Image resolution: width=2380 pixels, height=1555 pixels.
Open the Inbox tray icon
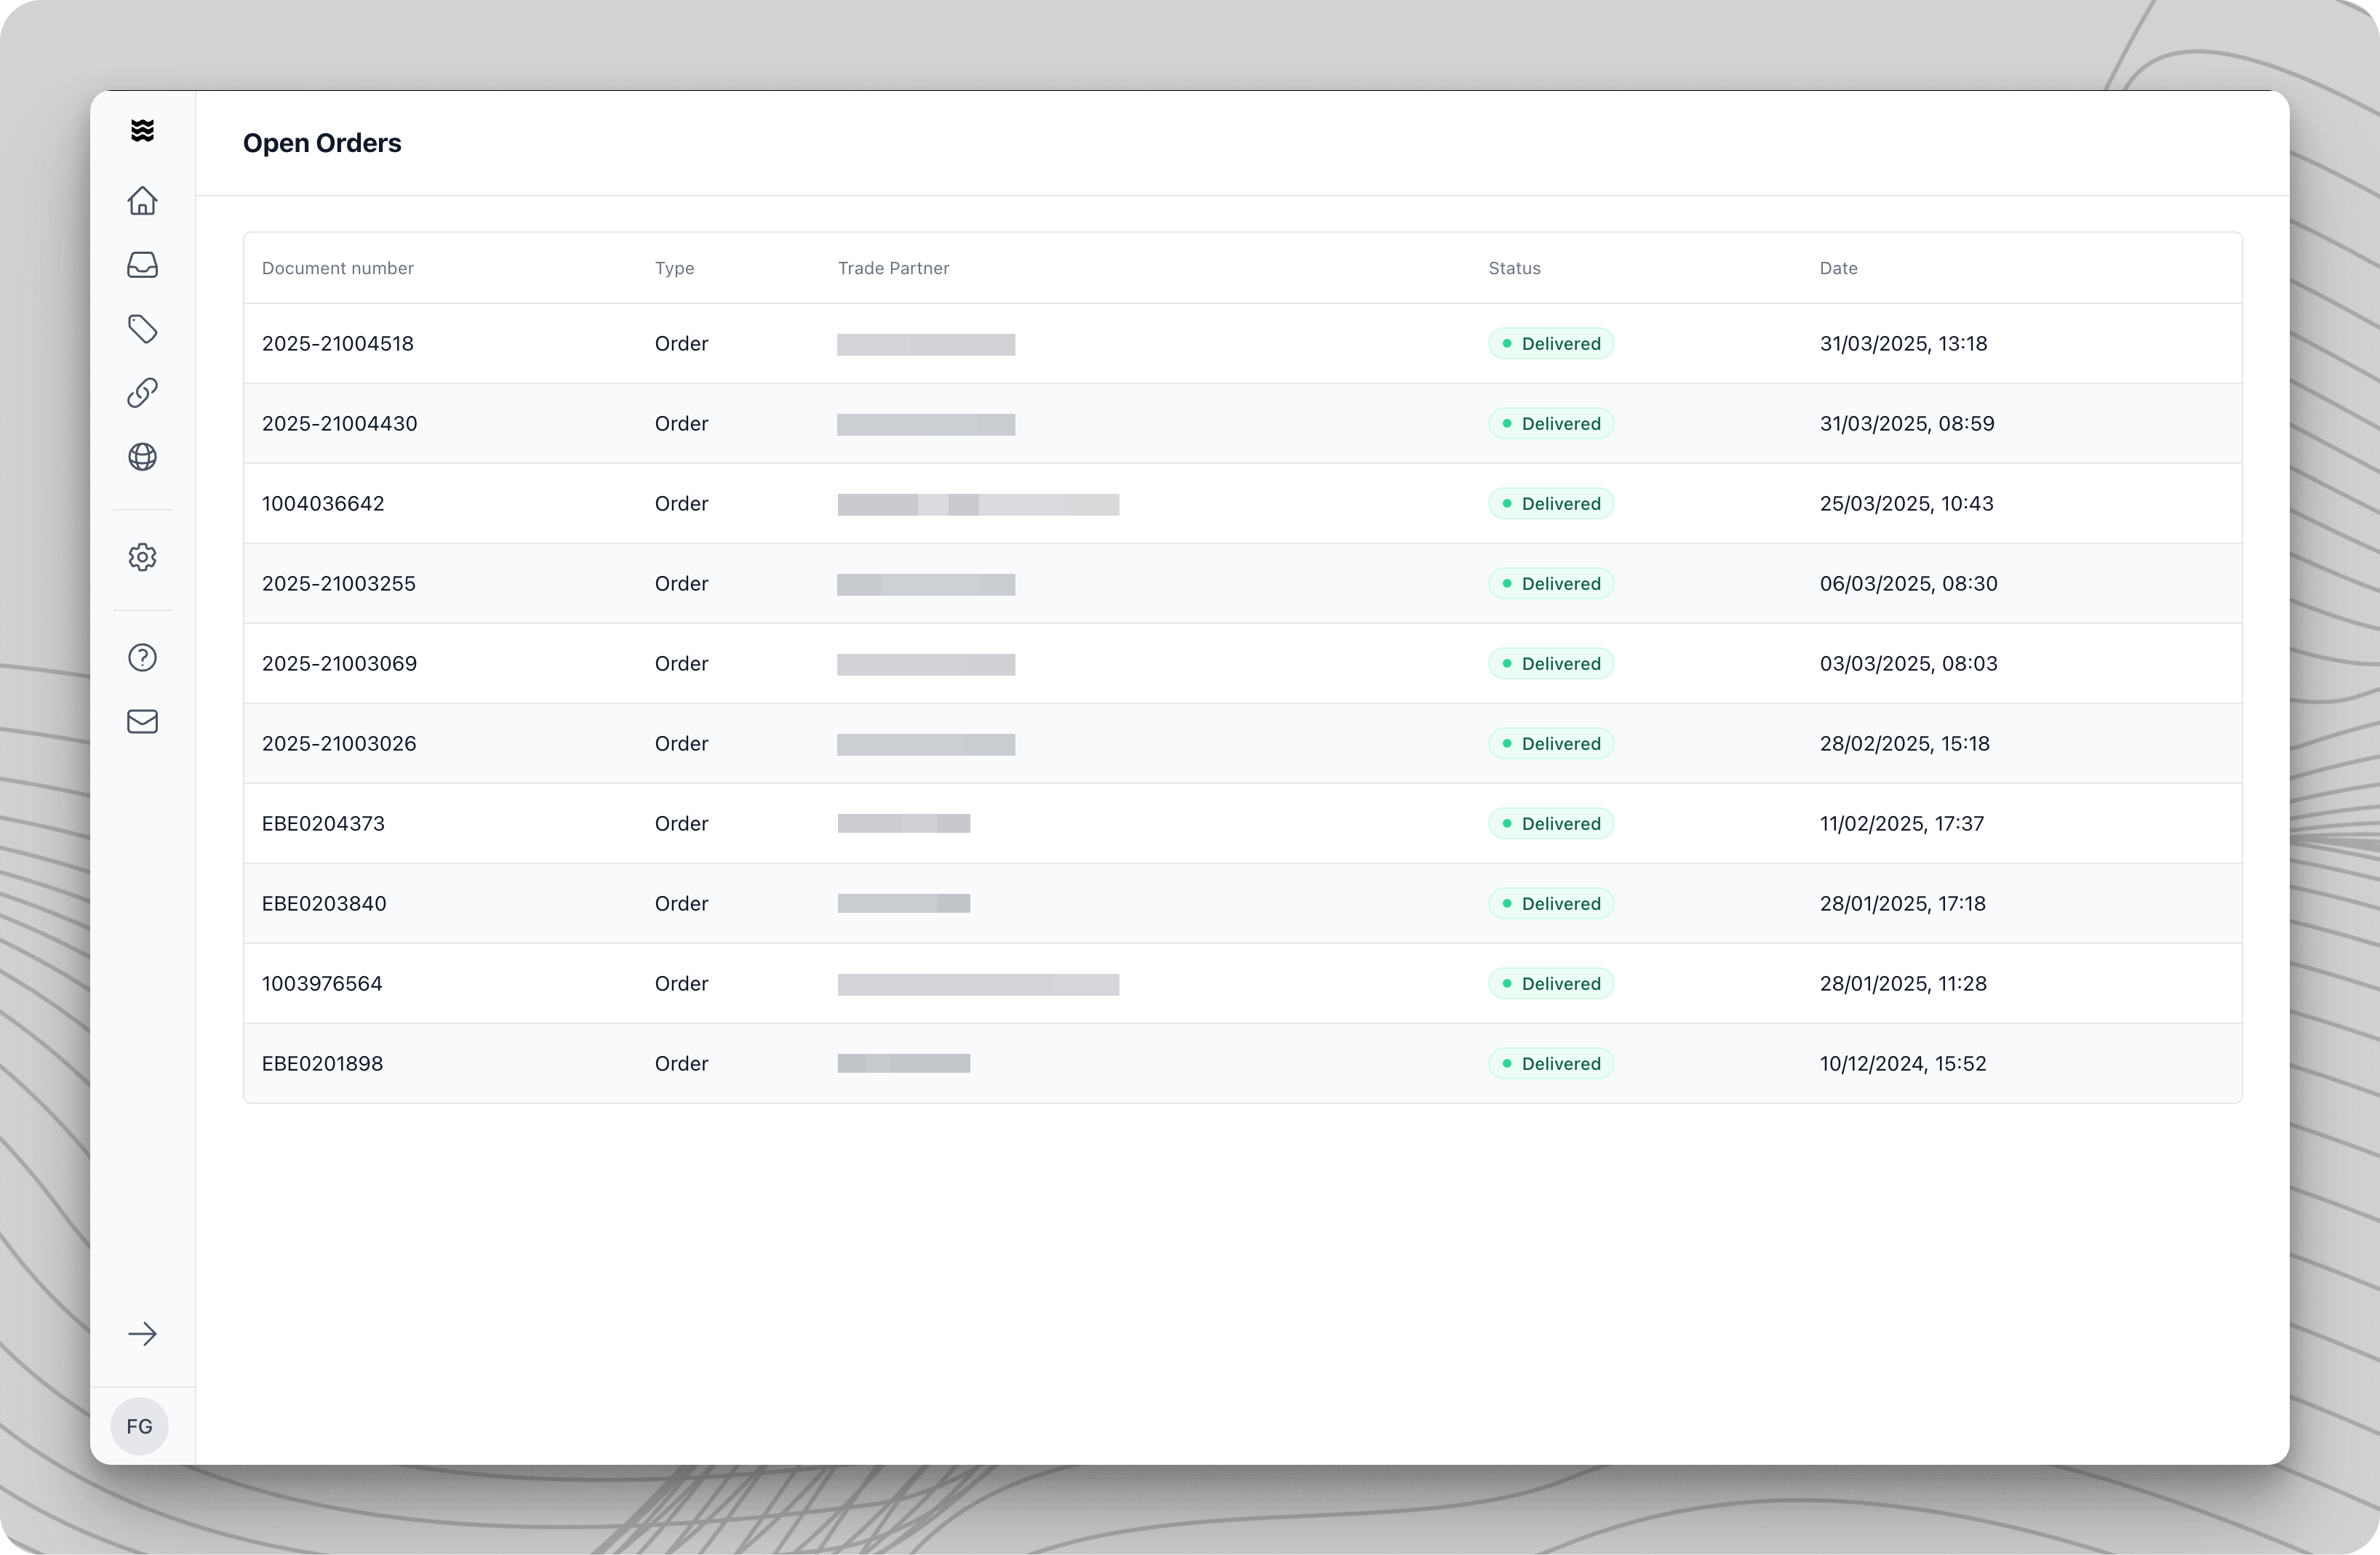click(x=142, y=265)
